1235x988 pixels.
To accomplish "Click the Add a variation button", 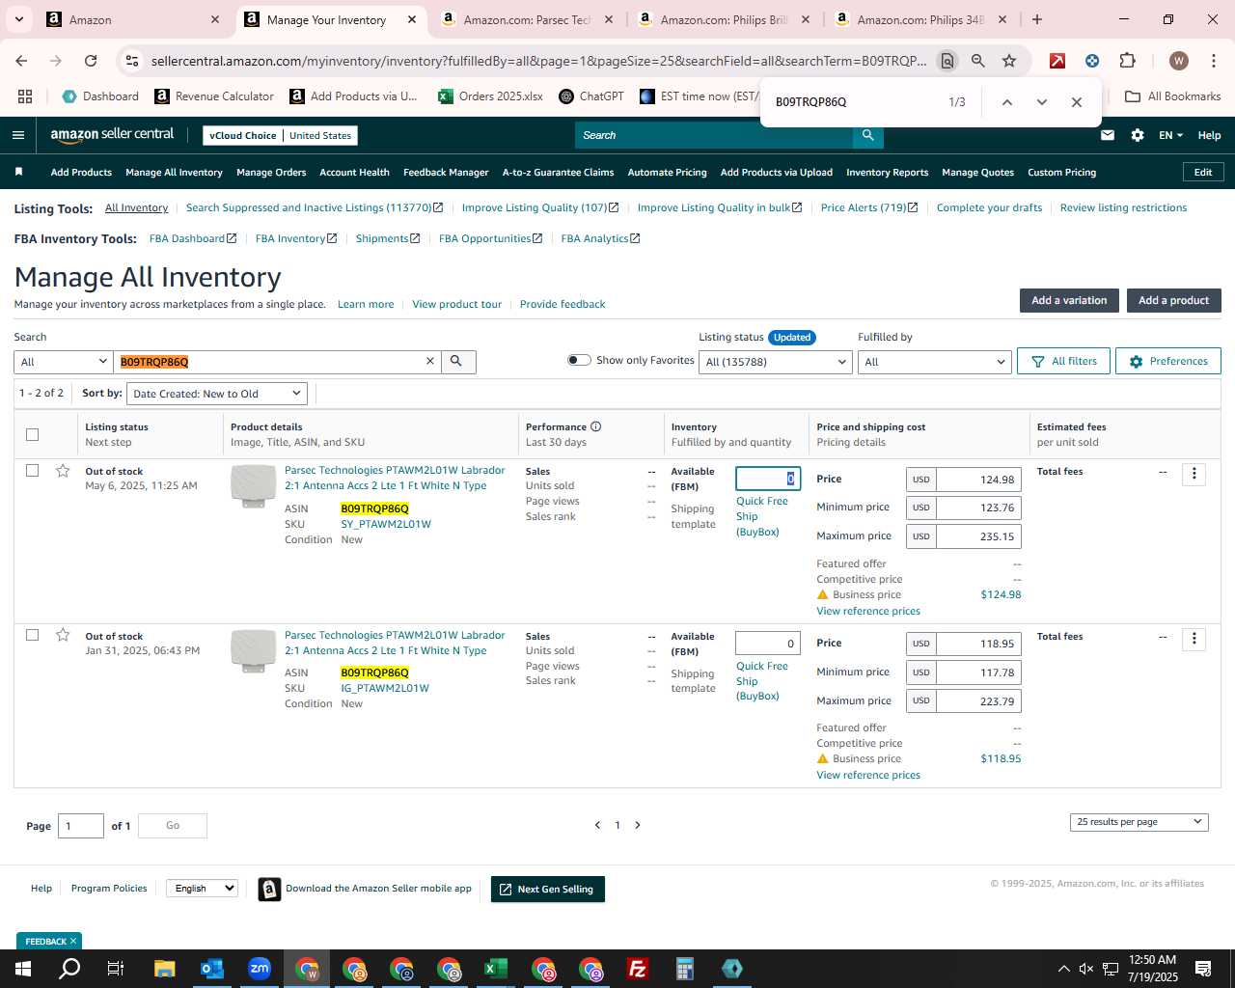I will click(x=1069, y=300).
